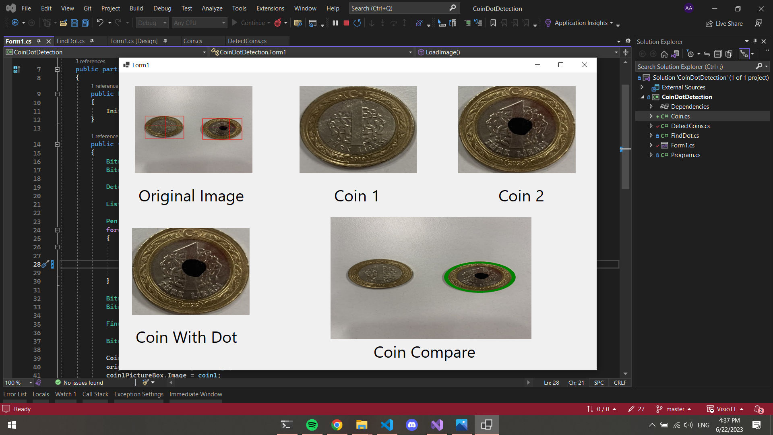Open the LoadImage() member dropdown

(x=616, y=52)
